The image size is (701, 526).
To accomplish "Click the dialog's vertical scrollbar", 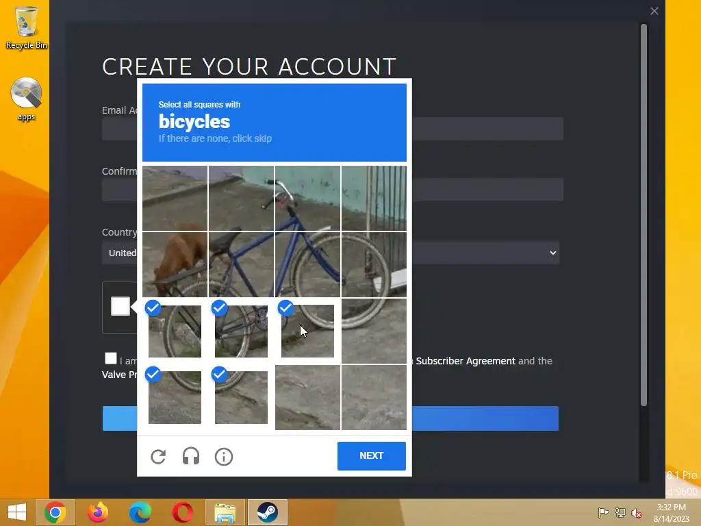I will [643, 215].
